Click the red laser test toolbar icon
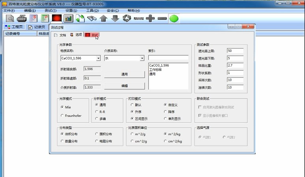This screenshot has height=177, width=305. [x=57, y=18]
